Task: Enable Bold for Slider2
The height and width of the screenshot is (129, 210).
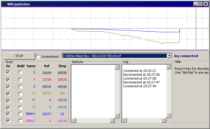Action: tap(20, 121)
